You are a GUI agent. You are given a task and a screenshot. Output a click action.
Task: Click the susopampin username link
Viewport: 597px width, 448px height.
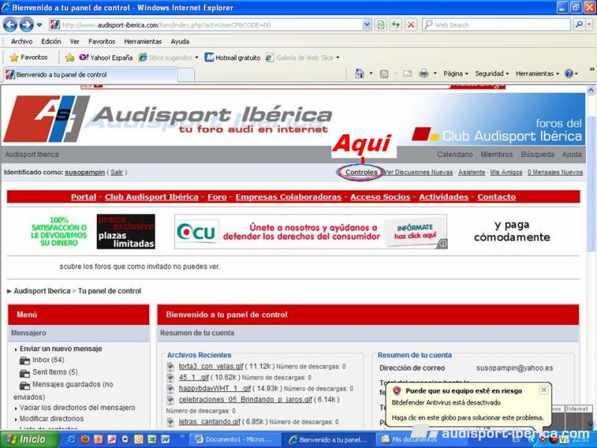84,172
